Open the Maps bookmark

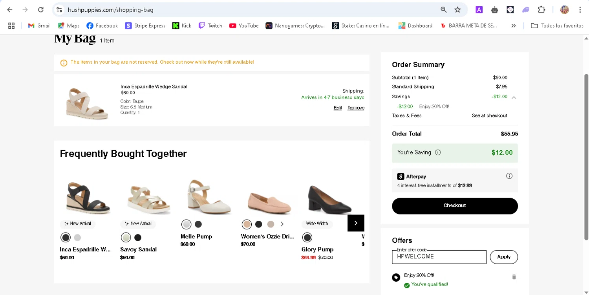(69, 26)
